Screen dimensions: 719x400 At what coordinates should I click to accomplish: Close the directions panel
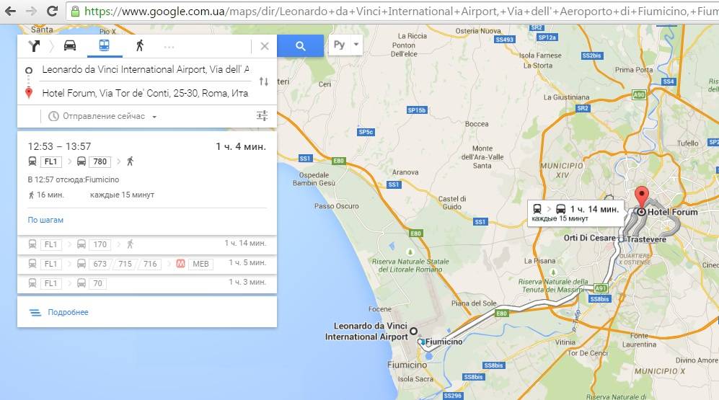click(264, 46)
